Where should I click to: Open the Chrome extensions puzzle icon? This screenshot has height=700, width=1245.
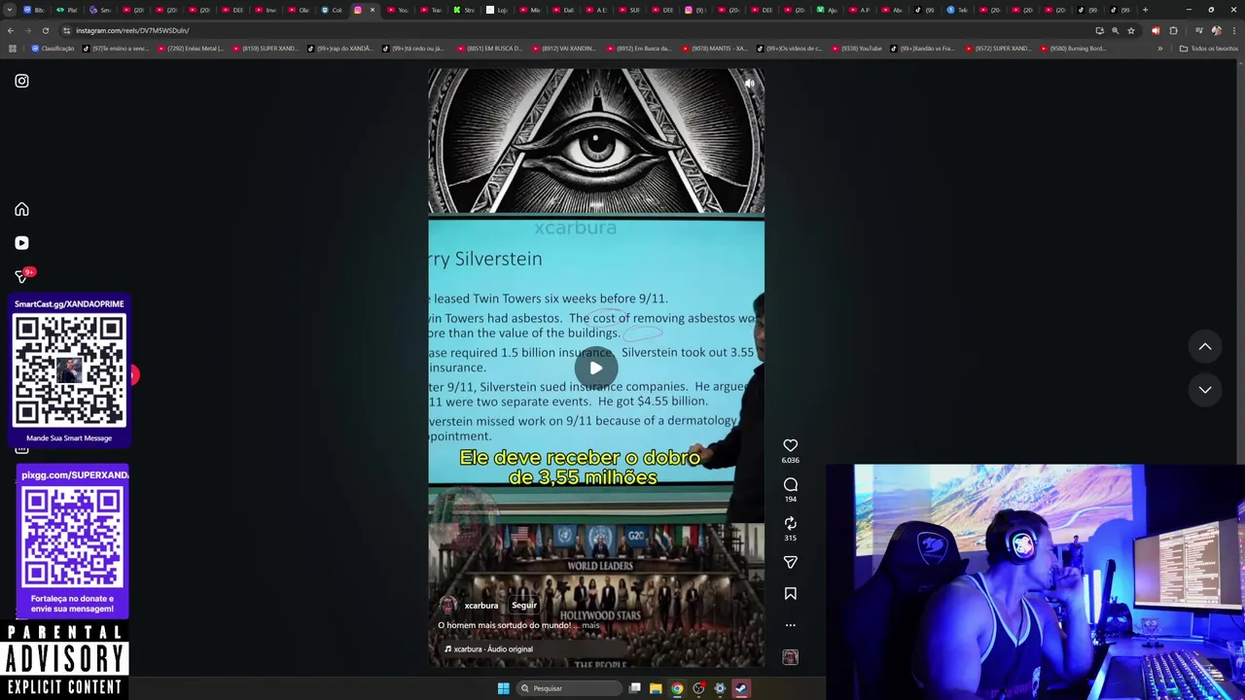[x=1173, y=30]
